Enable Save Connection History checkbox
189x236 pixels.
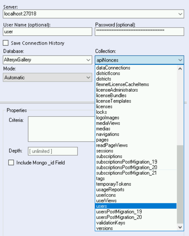[x=5, y=43]
